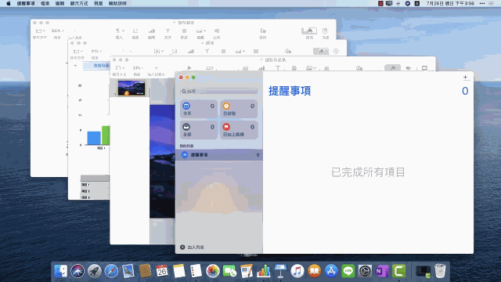Viewport: 501px width, 282px height.
Task: Open the 編輯 (Edit) menu
Action: pos(59,3)
